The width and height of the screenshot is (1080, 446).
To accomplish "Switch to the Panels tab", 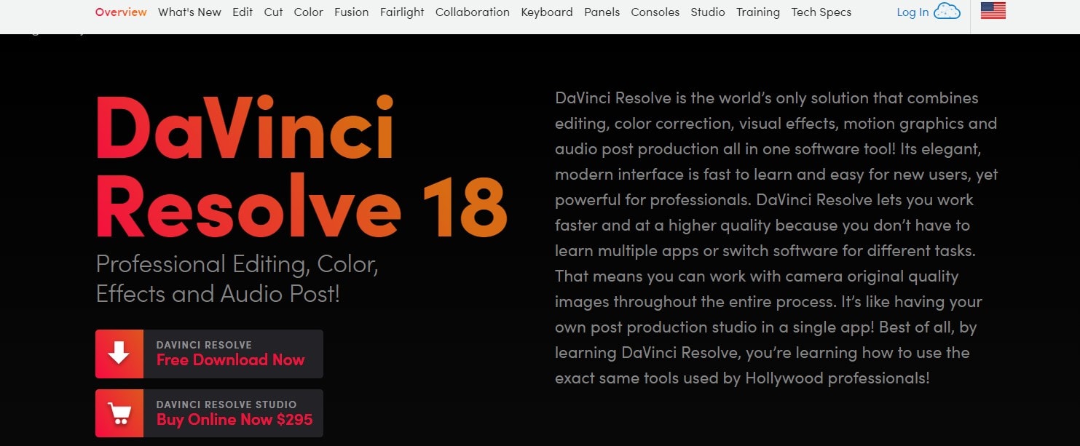I will 602,12.
